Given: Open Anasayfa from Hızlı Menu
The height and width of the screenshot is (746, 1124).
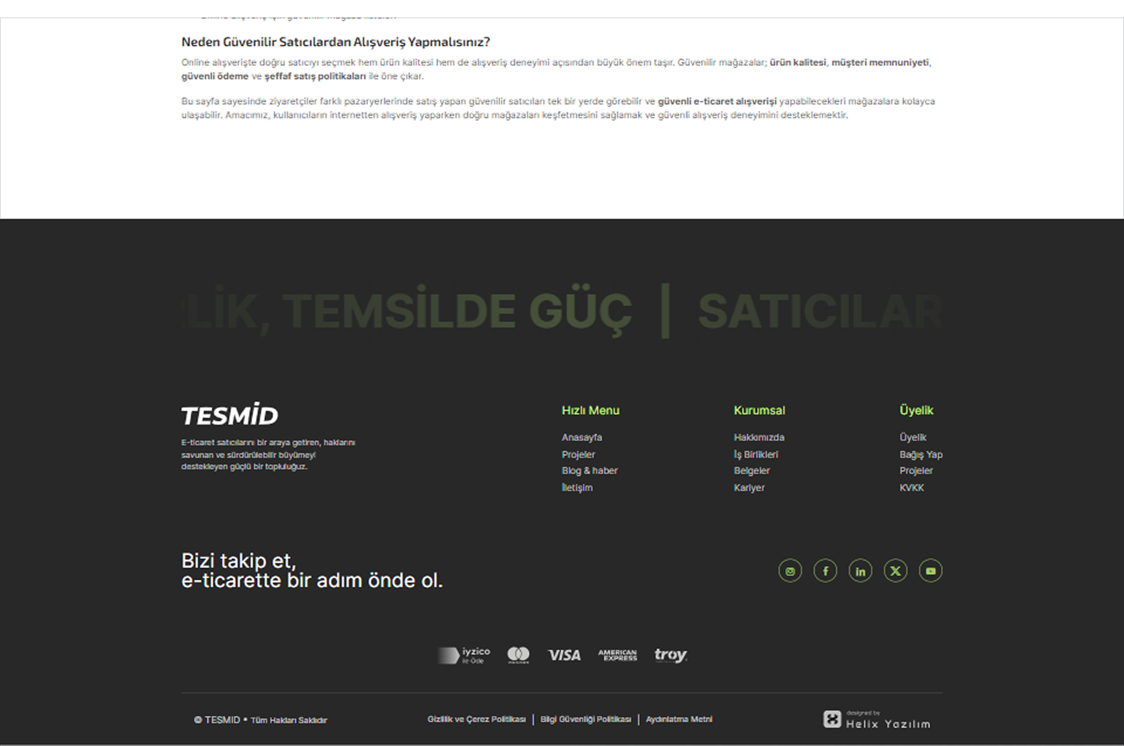Looking at the screenshot, I should pos(582,437).
